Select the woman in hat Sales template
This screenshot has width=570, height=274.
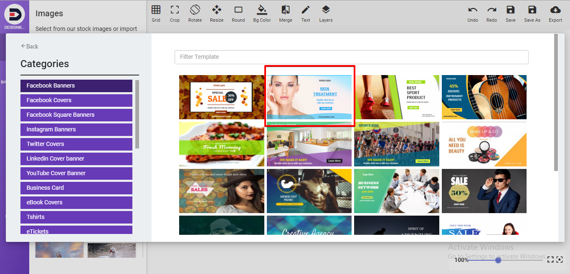pos(222,191)
